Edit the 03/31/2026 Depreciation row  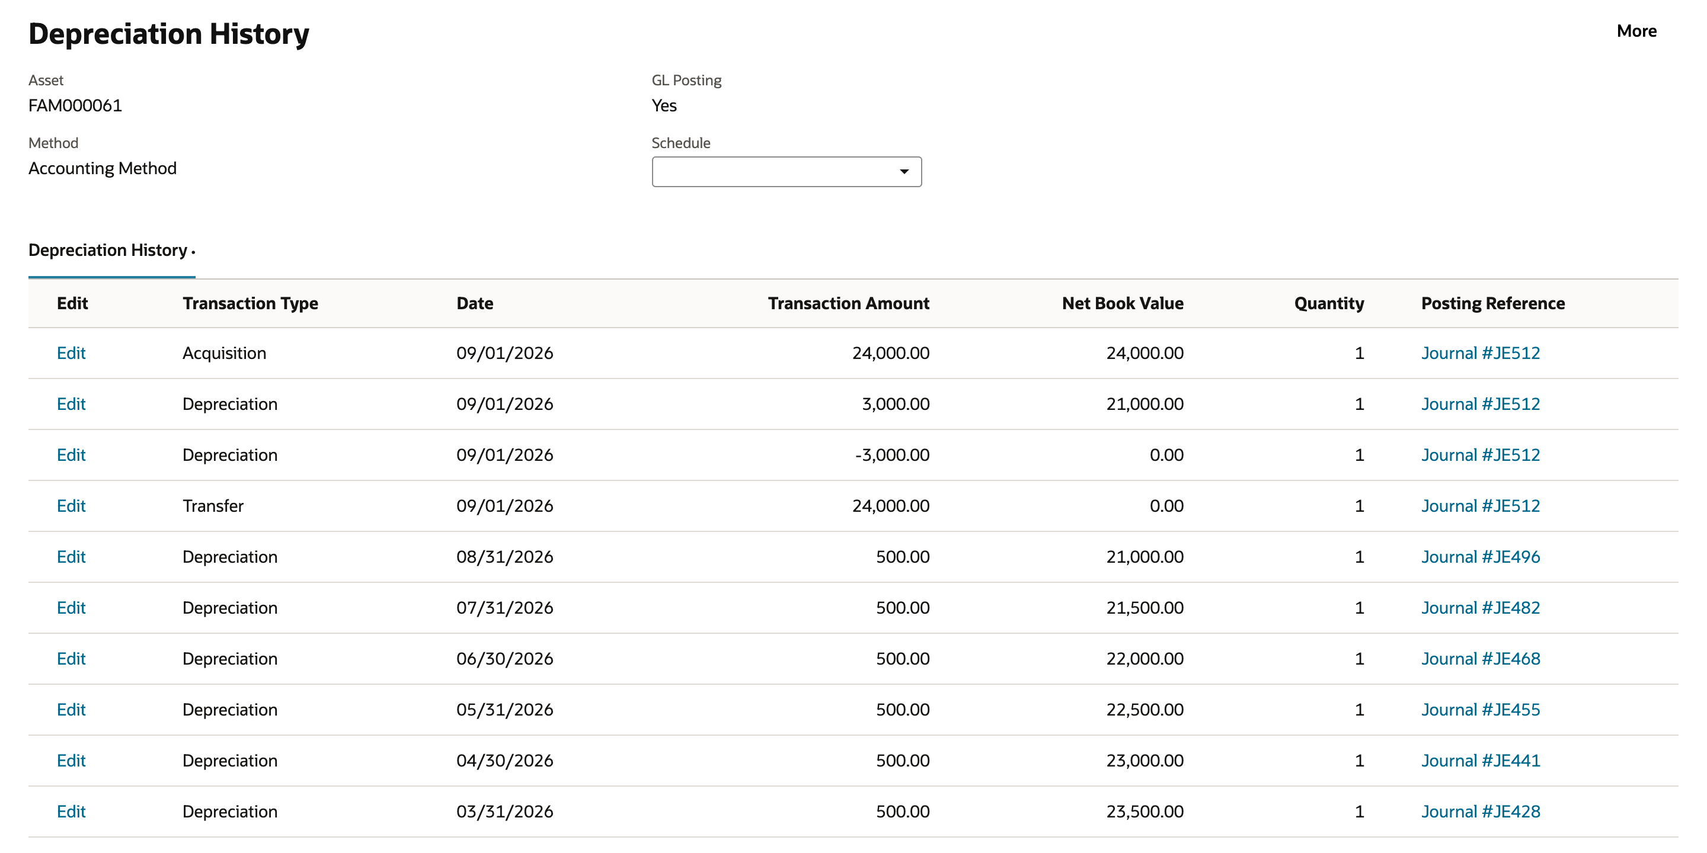[x=71, y=812]
